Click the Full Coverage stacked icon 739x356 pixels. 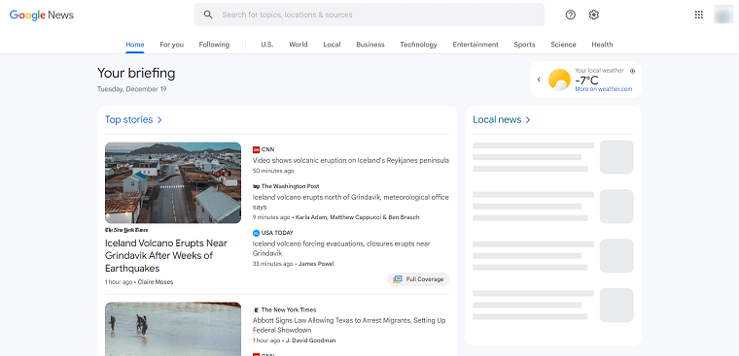398,279
